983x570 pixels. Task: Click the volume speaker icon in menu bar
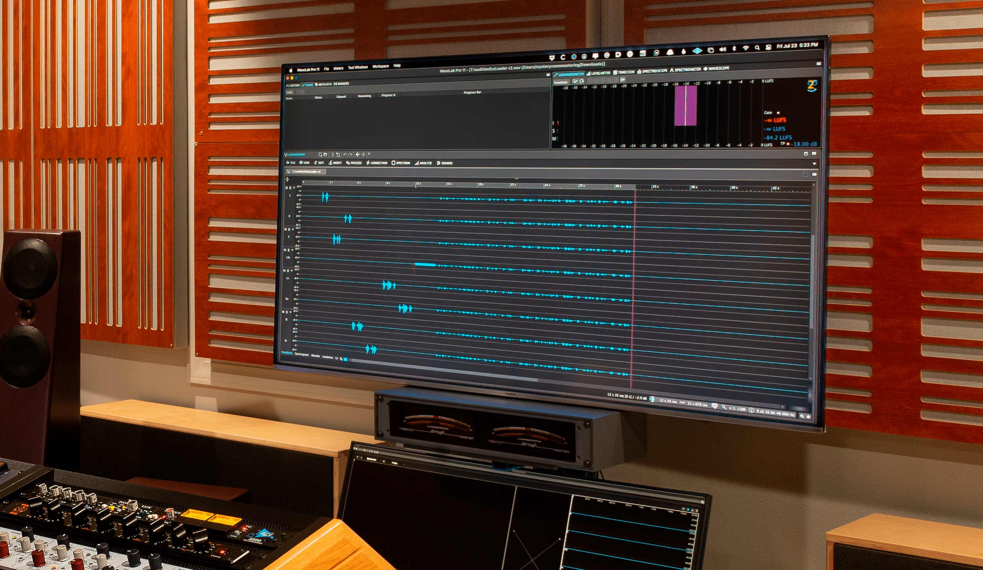coord(722,49)
